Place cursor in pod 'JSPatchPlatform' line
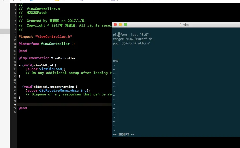 [x=131, y=43]
